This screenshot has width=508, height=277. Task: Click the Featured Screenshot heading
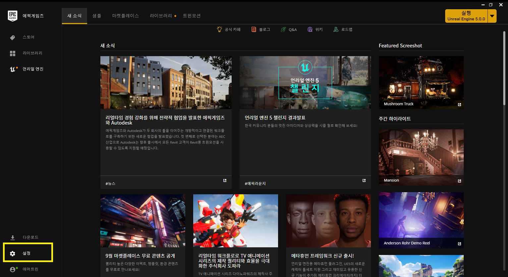pyautogui.click(x=400, y=46)
